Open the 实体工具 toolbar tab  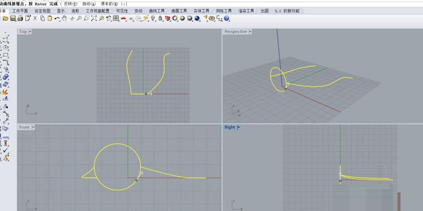(201, 11)
